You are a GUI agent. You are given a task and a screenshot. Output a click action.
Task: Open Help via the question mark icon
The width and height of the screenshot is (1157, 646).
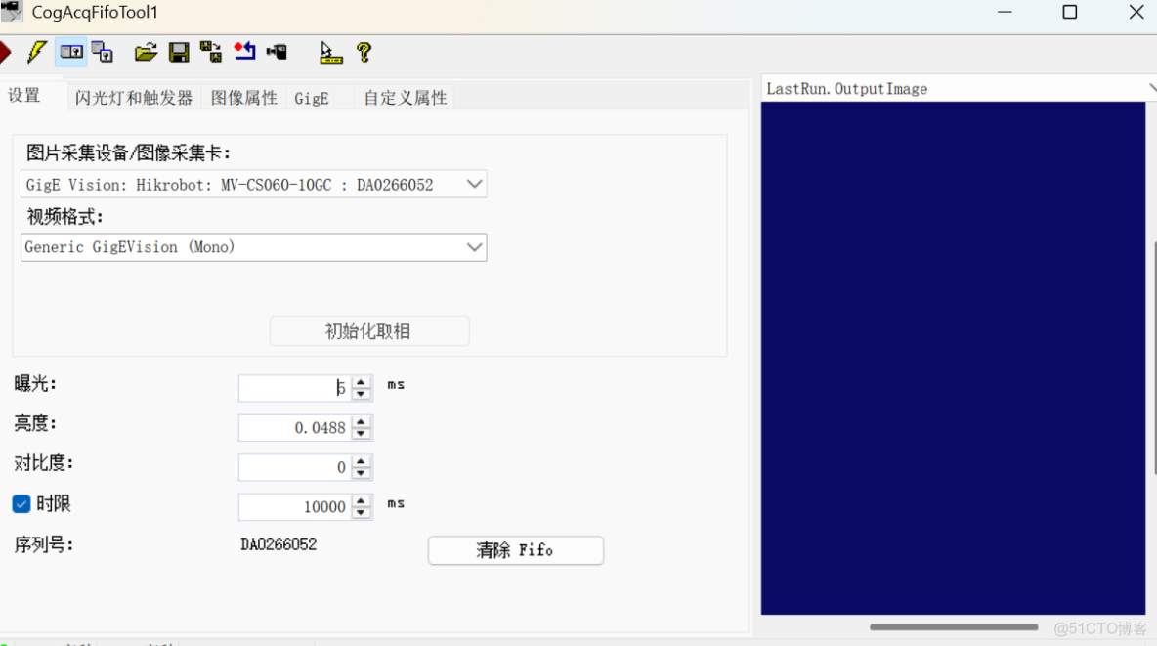click(x=364, y=51)
